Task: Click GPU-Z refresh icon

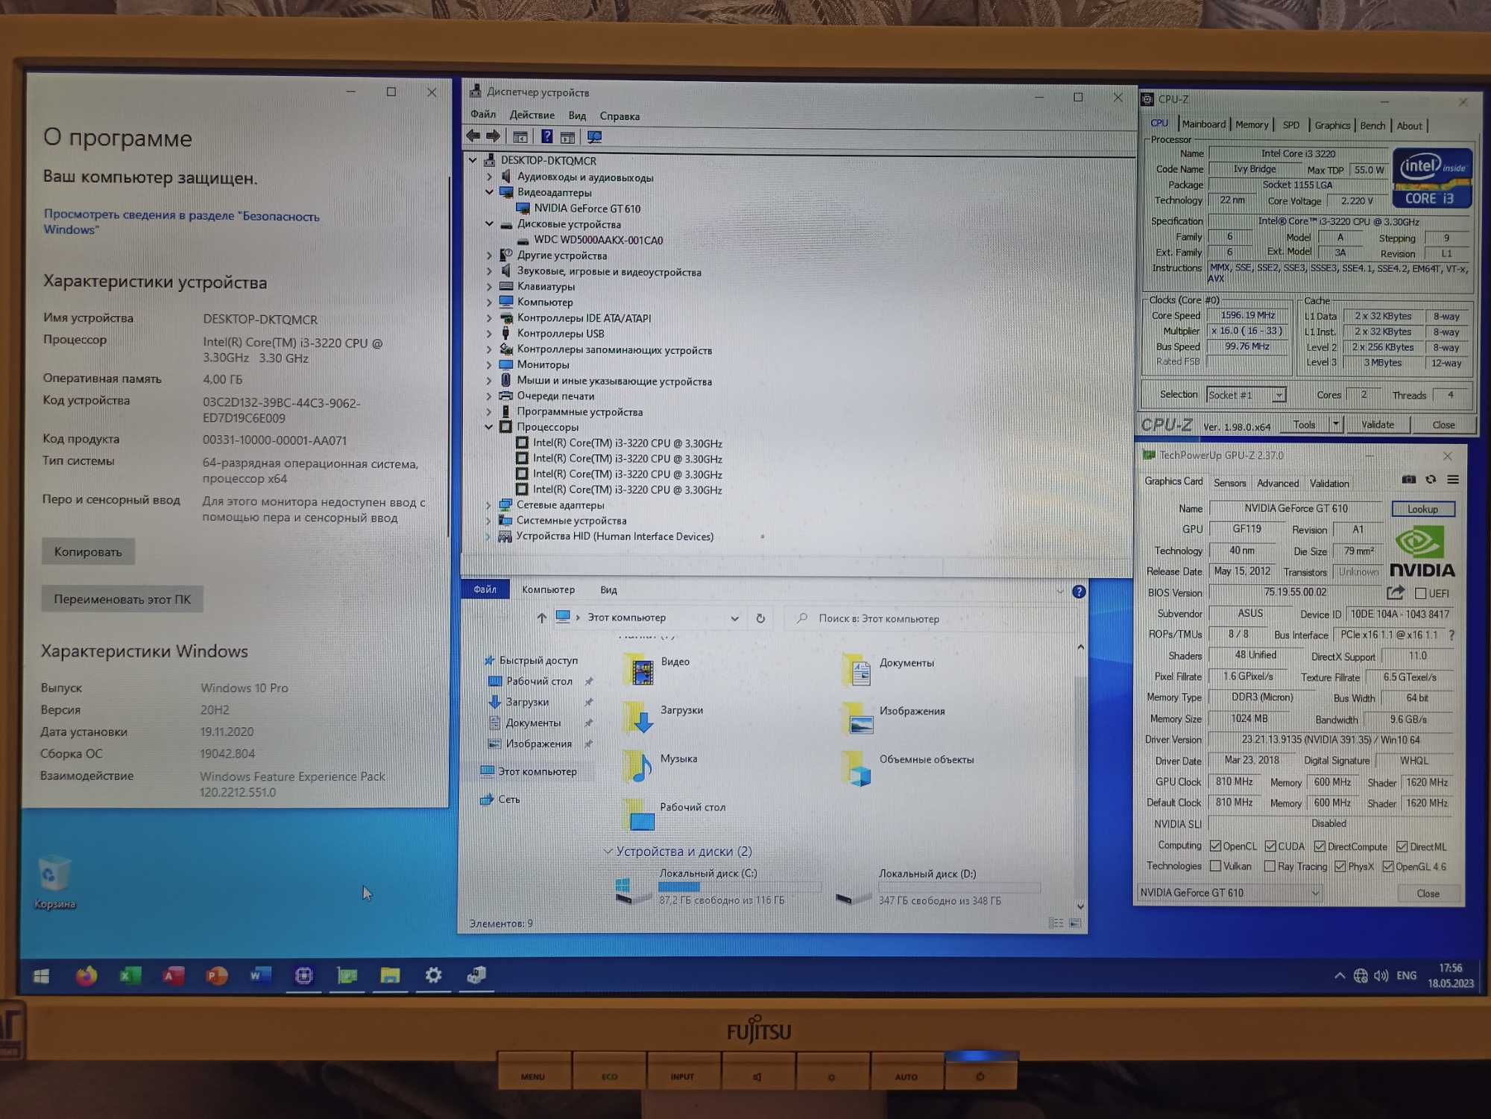Action: [x=1431, y=479]
